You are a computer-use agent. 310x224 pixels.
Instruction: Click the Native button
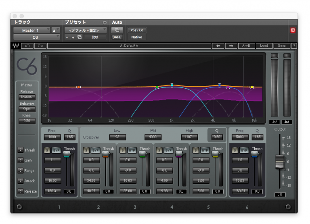[x=137, y=37]
